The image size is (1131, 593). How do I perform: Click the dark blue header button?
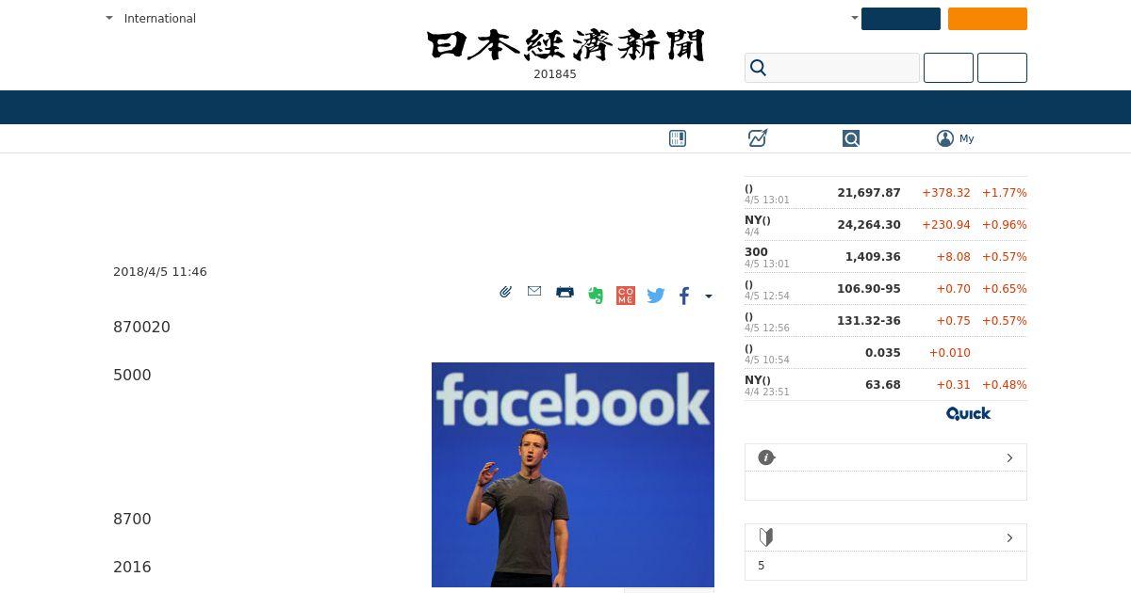click(901, 19)
